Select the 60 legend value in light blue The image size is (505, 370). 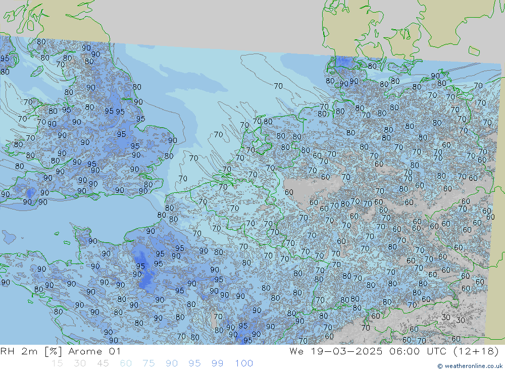126,363
